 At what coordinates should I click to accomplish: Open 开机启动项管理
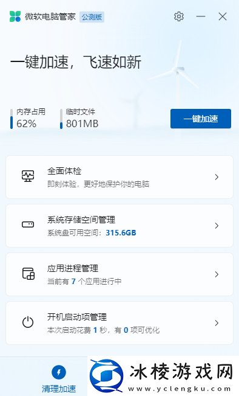pos(119,323)
